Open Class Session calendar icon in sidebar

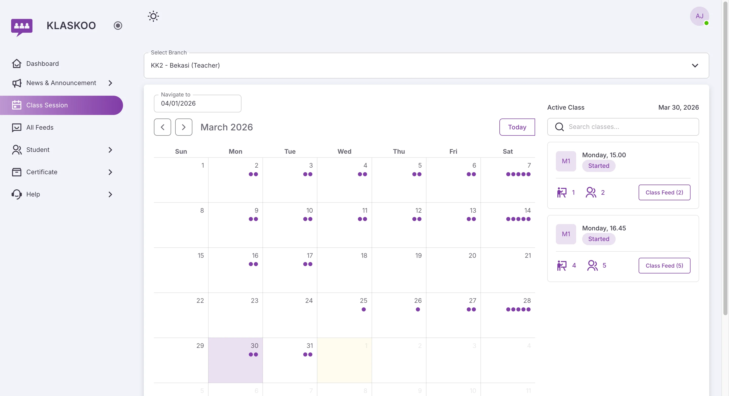pos(16,105)
